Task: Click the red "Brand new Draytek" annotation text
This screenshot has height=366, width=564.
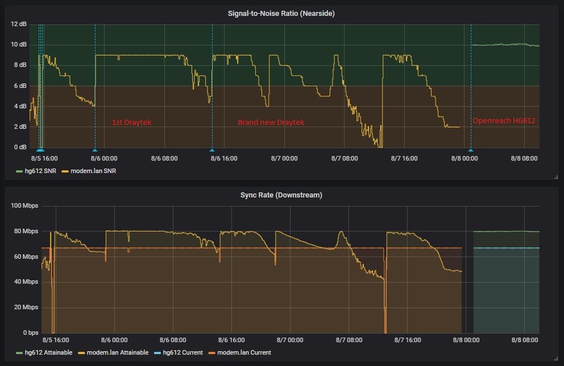Action: click(x=271, y=122)
